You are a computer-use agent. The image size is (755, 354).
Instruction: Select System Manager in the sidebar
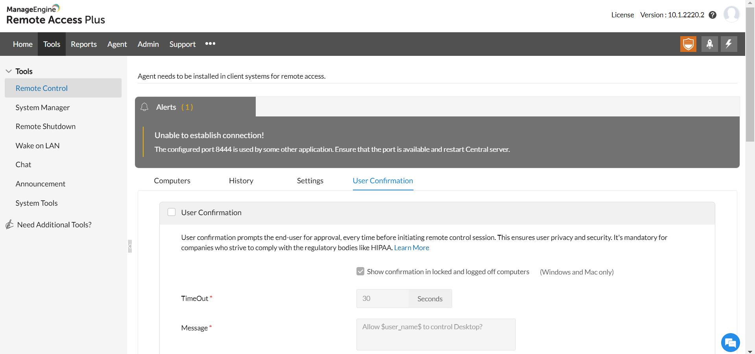coord(42,107)
